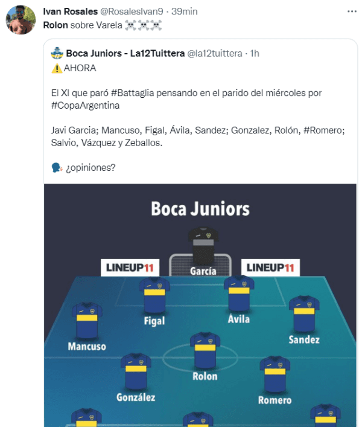362x427 pixels.
Task: Click Rolon's jersey icon in midfield
Action: pos(205,350)
